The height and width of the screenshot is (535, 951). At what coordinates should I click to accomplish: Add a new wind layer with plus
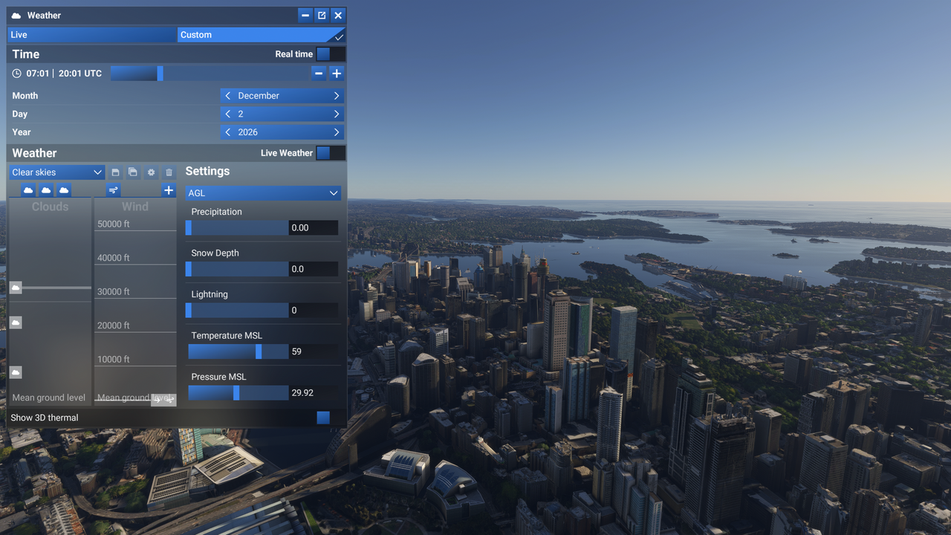[169, 190]
